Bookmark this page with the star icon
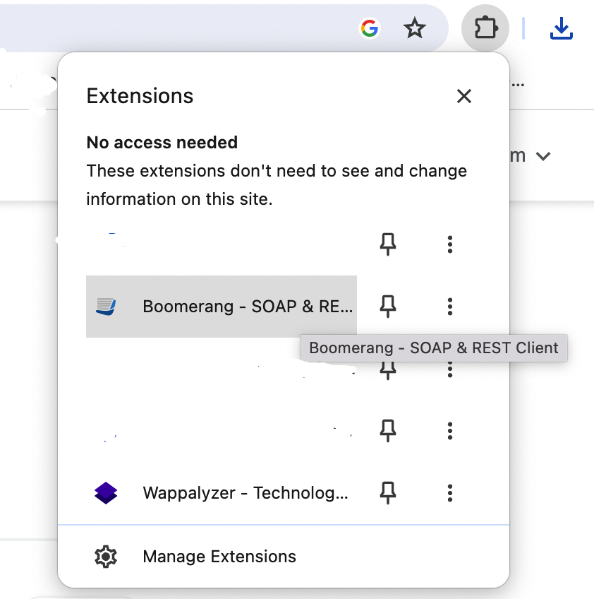Viewport: 594px width, 599px height. 414,28
